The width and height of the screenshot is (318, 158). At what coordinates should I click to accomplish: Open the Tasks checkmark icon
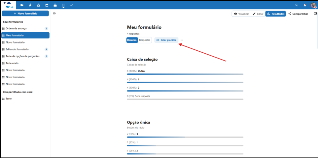[x=72, y=5]
